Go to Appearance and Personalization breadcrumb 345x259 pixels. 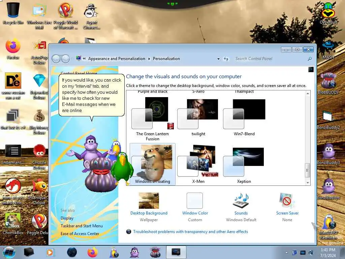pos(117,59)
